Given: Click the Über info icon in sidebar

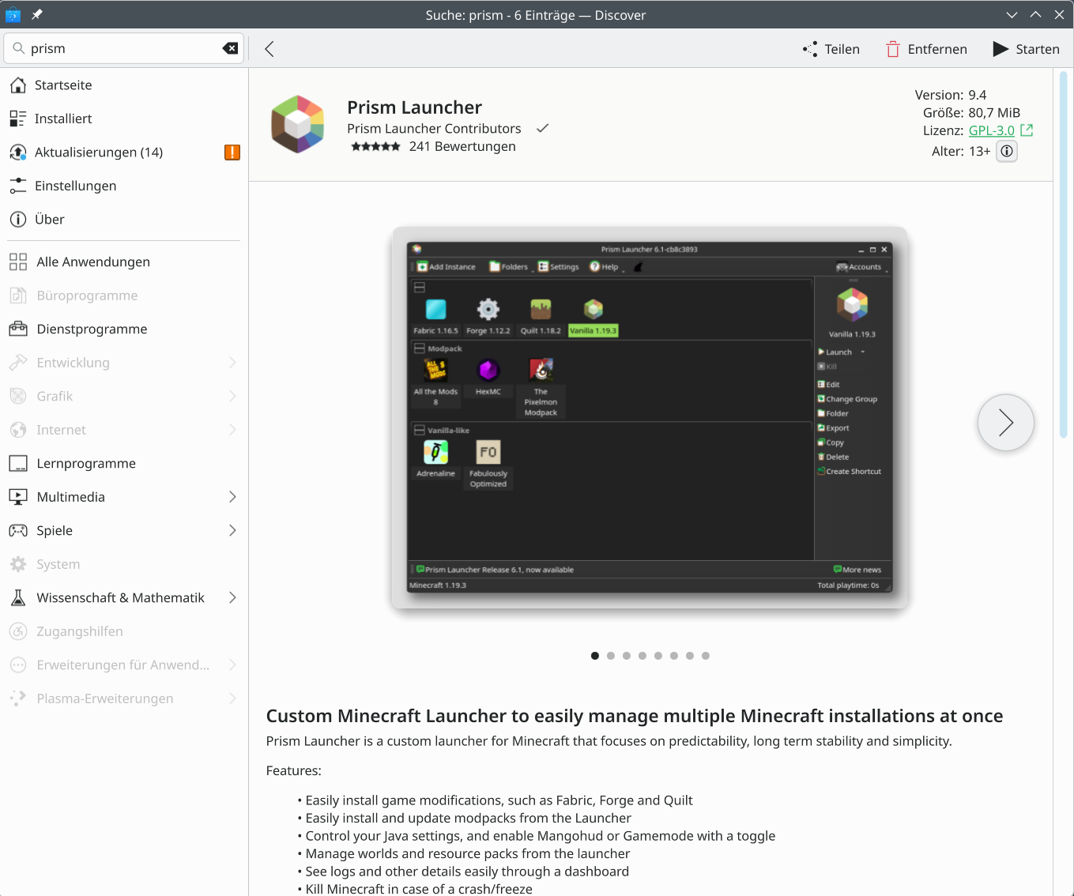Looking at the screenshot, I should pos(18,219).
